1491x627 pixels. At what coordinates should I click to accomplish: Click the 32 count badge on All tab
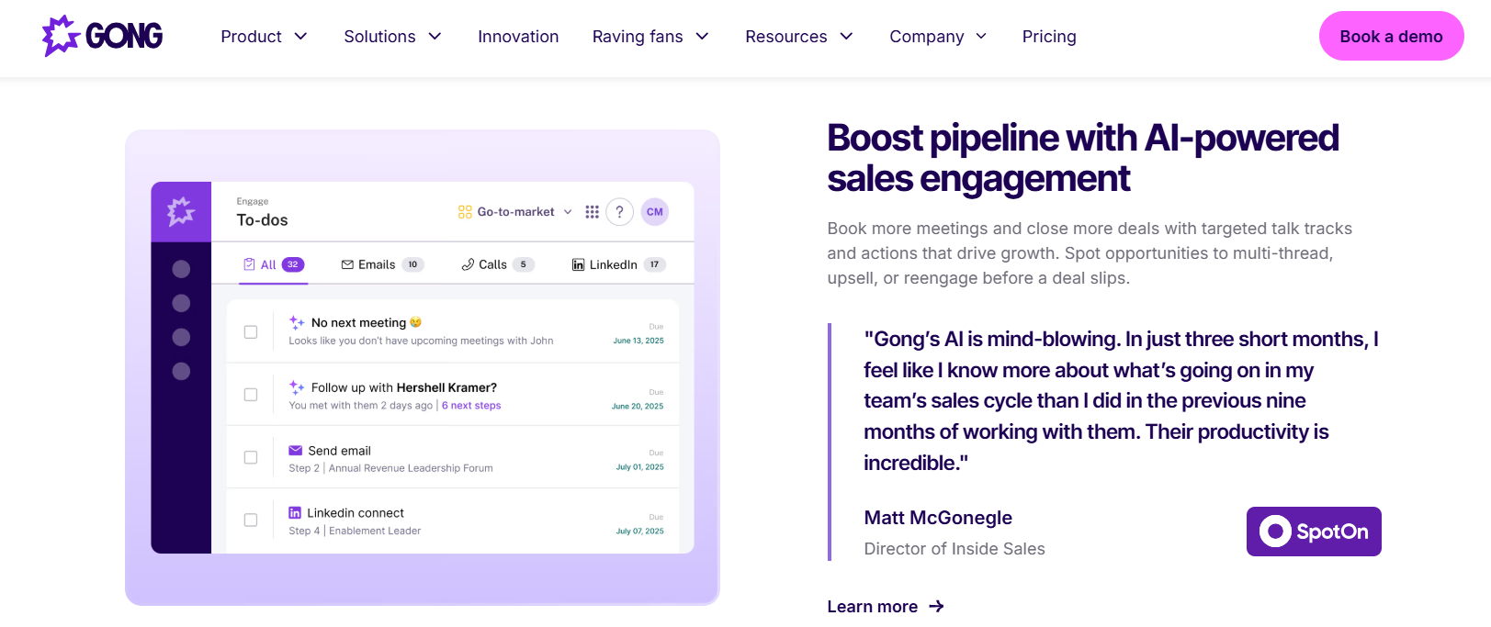[x=293, y=264]
